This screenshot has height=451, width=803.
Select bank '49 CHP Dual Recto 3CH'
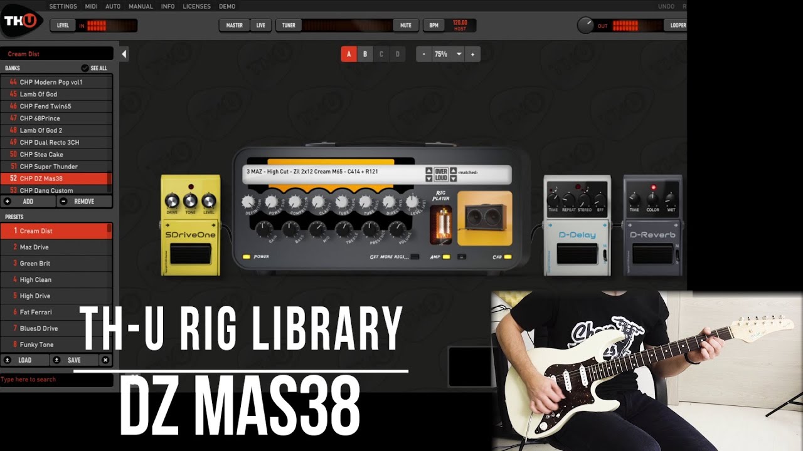[56, 142]
